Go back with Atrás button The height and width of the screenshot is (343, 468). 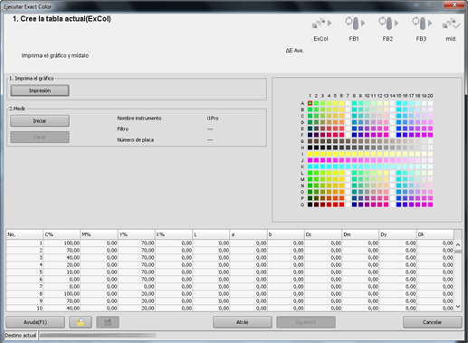pos(243,322)
